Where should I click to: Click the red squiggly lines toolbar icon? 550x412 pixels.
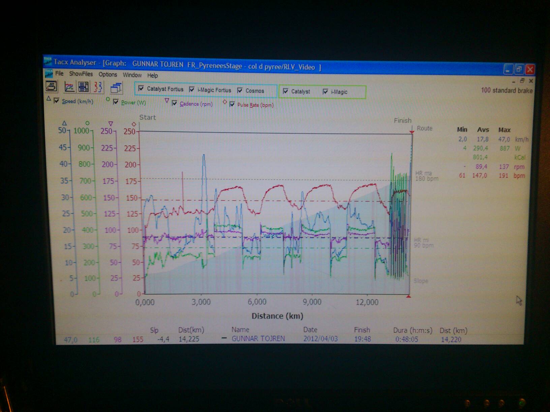[98, 88]
